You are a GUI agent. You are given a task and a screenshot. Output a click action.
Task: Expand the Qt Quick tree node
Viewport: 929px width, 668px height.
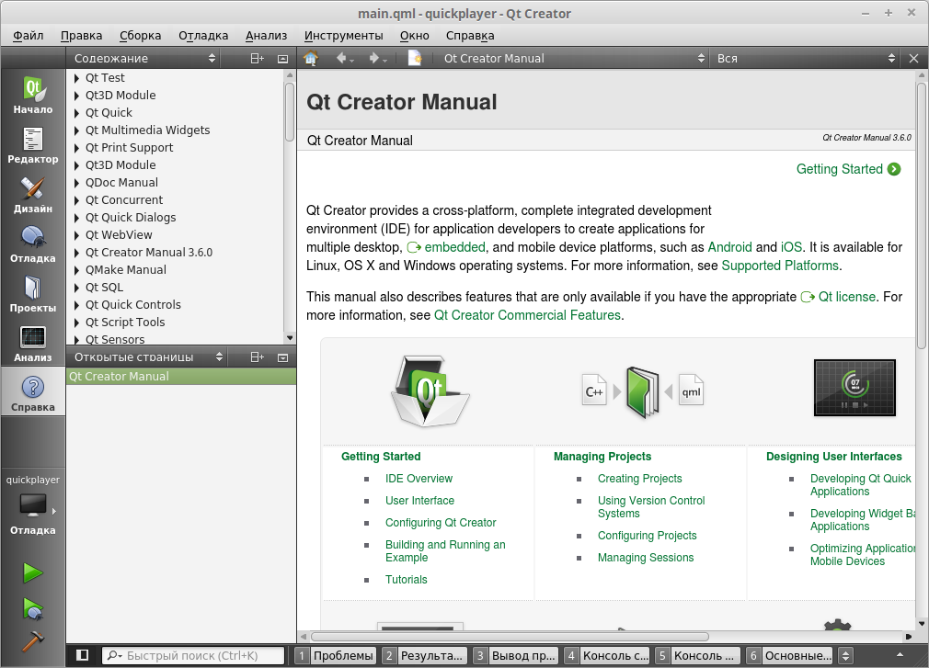[76, 113]
